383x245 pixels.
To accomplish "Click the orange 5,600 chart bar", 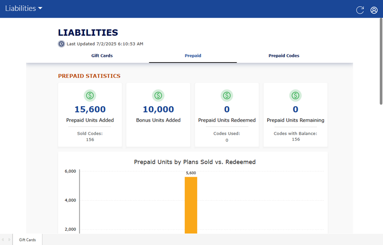I will [x=191, y=205].
